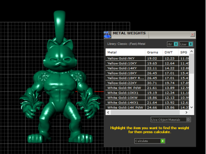Screen dimensions: 206x154
Task: Click the Library: Classic - (Fast)-Metal label
Action: (x=126, y=44)
